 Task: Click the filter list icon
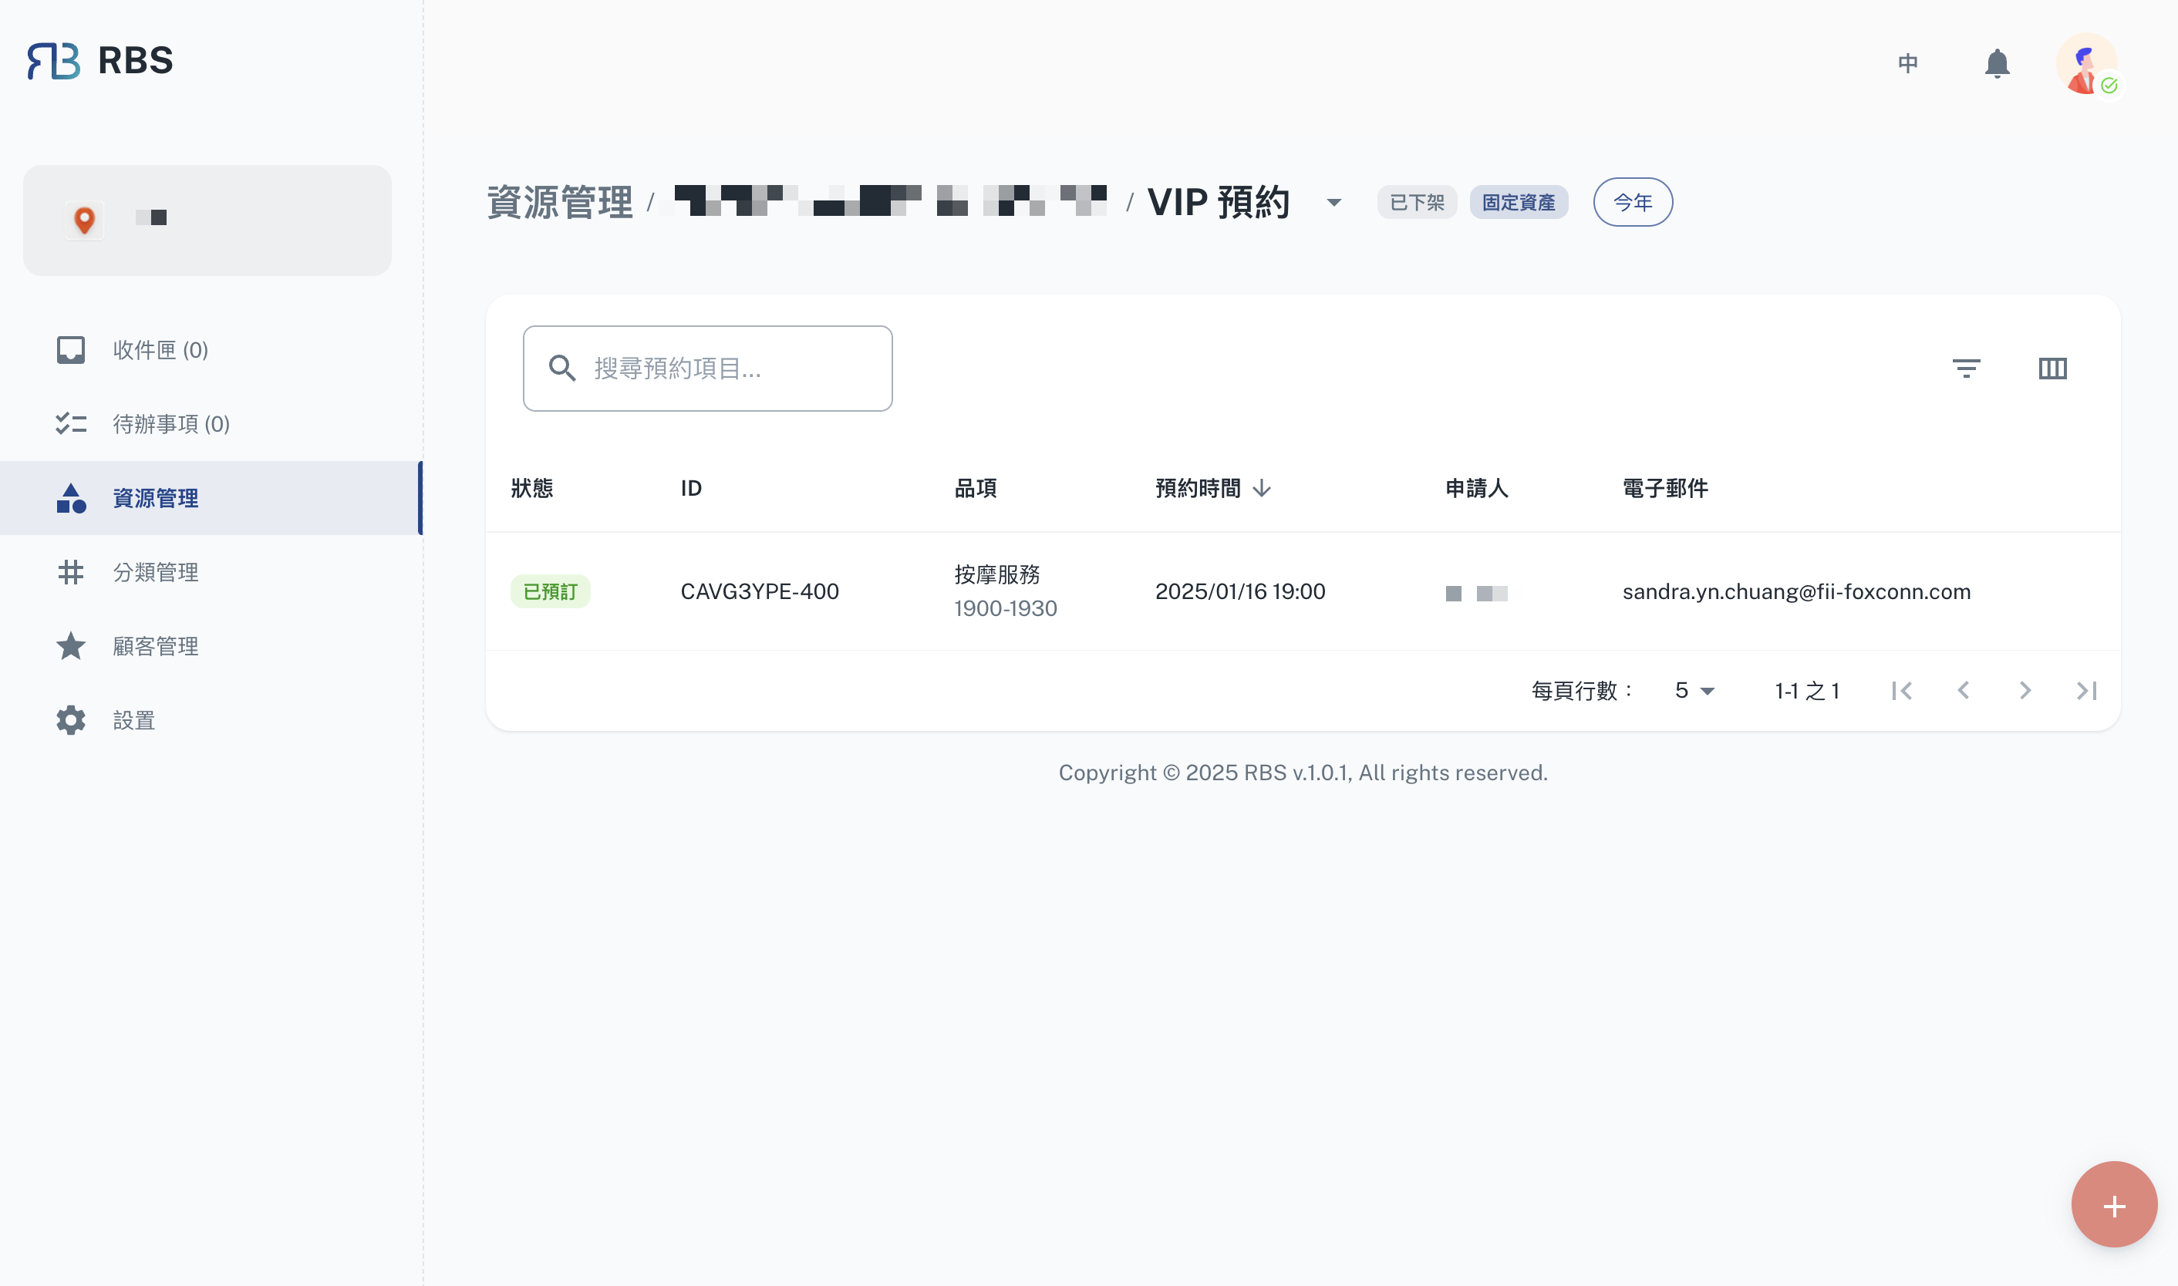coord(1966,369)
